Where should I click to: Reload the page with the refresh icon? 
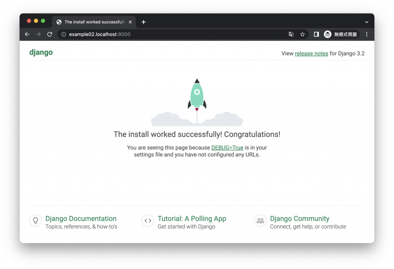pyautogui.click(x=50, y=34)
